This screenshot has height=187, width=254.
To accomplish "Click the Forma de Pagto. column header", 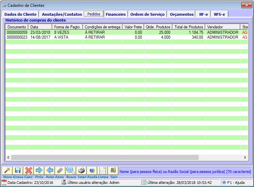I will tap(68, 27).
